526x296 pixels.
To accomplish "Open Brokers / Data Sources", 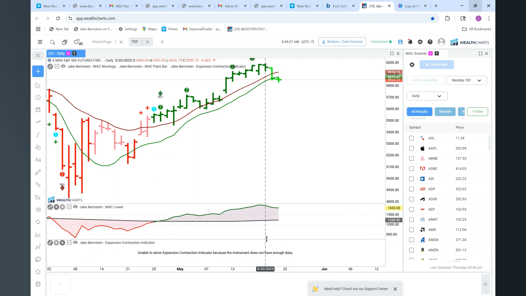I will click(342, 42).
